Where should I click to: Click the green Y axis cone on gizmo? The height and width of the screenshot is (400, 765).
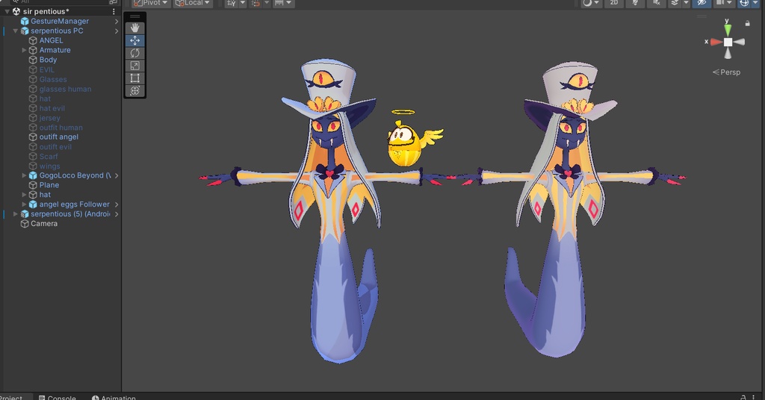click(728, 30)
